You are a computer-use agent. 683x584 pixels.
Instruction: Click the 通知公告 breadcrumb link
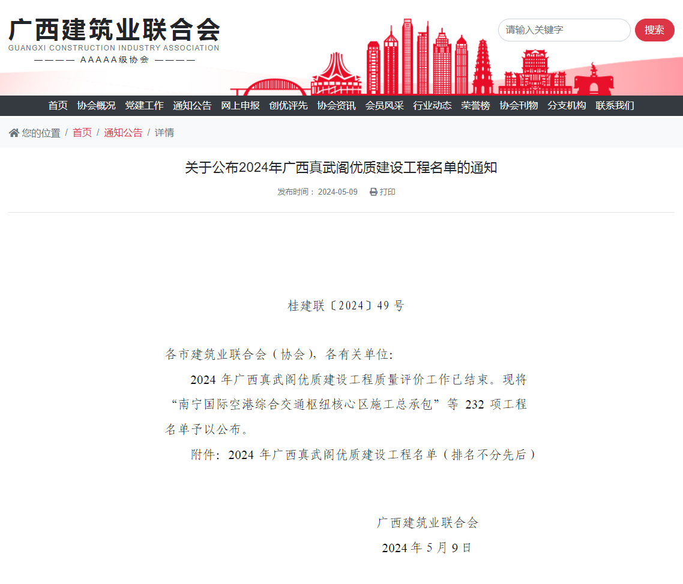pyautogui.click(x=123, y=133)
